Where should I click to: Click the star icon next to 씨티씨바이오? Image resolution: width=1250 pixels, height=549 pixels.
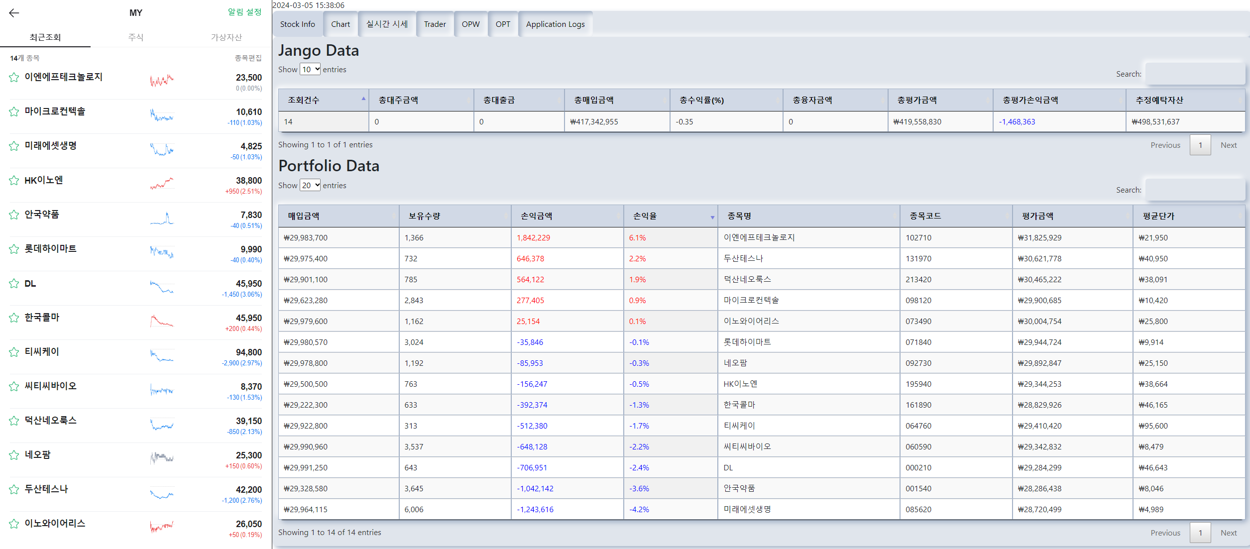(14, 386)
